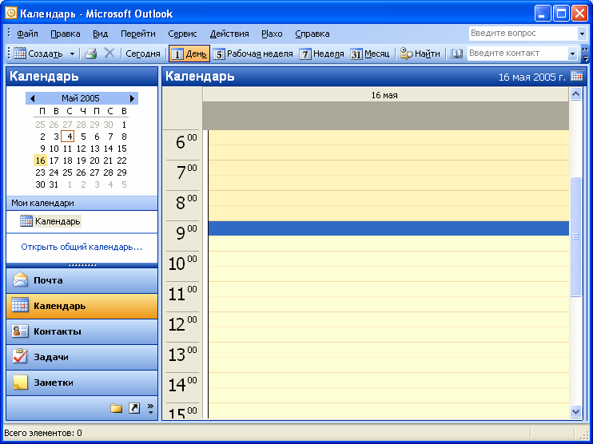Click the Print icon in the toolbar
Viewport: 593px width, 444px height.
91,54
